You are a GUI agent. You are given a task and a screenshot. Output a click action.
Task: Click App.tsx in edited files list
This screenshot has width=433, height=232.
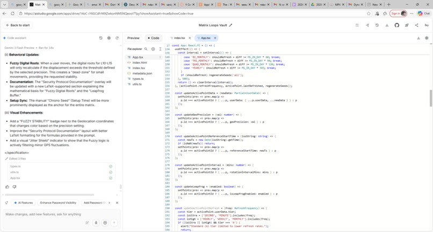(15, 178)
